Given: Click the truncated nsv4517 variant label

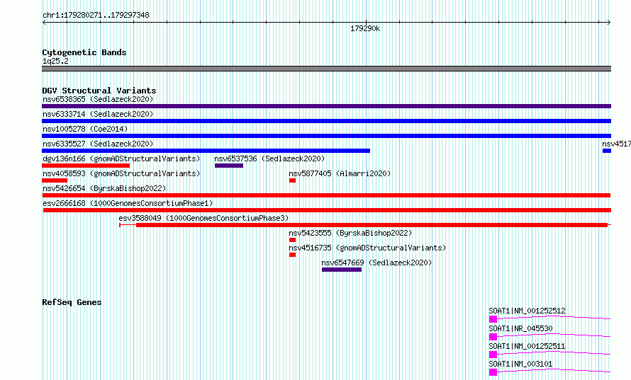Looking at the screenshot, I should 617,144.
